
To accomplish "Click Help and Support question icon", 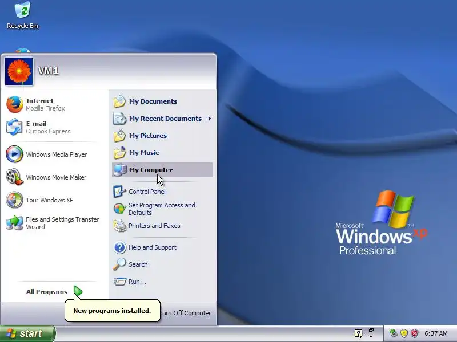I will [119, 247].
